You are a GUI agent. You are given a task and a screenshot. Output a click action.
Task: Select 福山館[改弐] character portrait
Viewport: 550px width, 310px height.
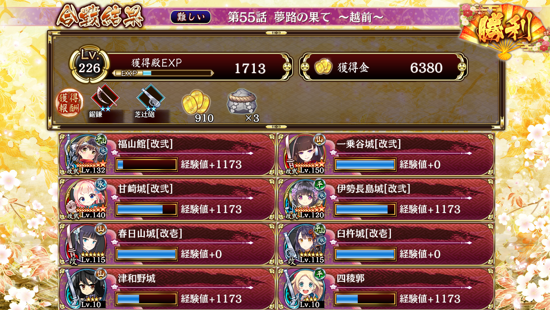pos(85,154)
